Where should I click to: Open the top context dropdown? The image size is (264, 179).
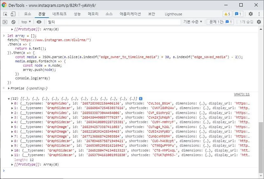tap(26, 22)
